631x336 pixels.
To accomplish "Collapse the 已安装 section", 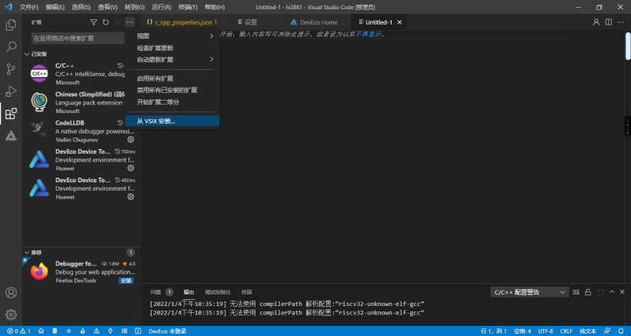I will 27,54.
